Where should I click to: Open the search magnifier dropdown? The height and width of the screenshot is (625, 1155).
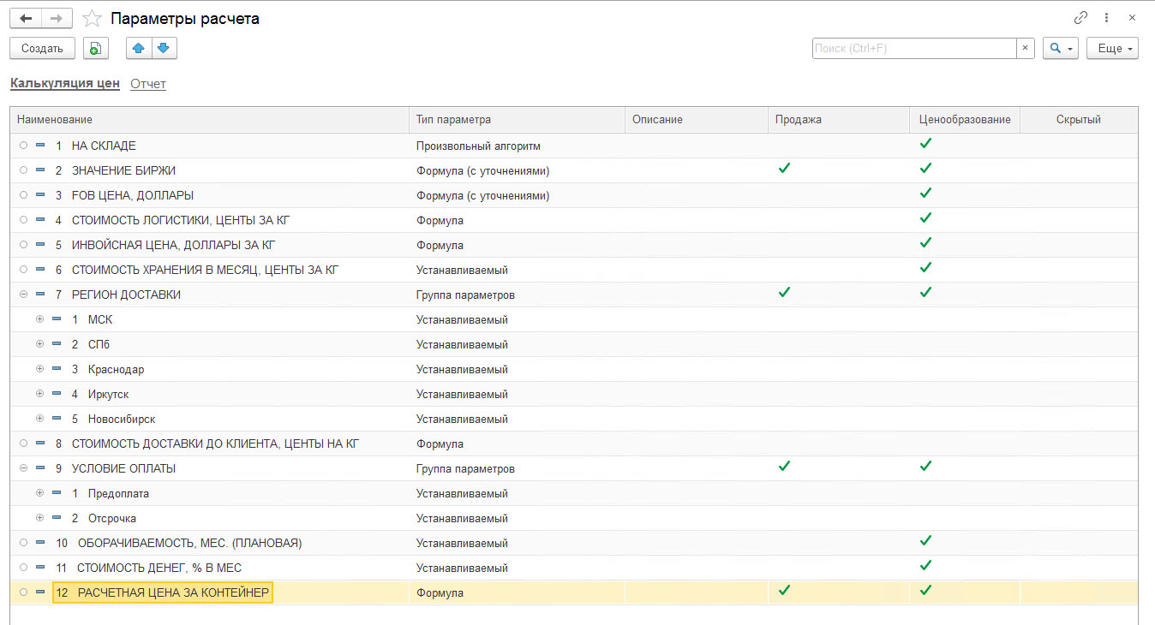point(1061,49)
